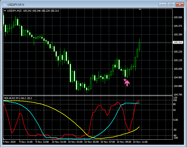Click the 105.475 price scale label

point(178,26)
